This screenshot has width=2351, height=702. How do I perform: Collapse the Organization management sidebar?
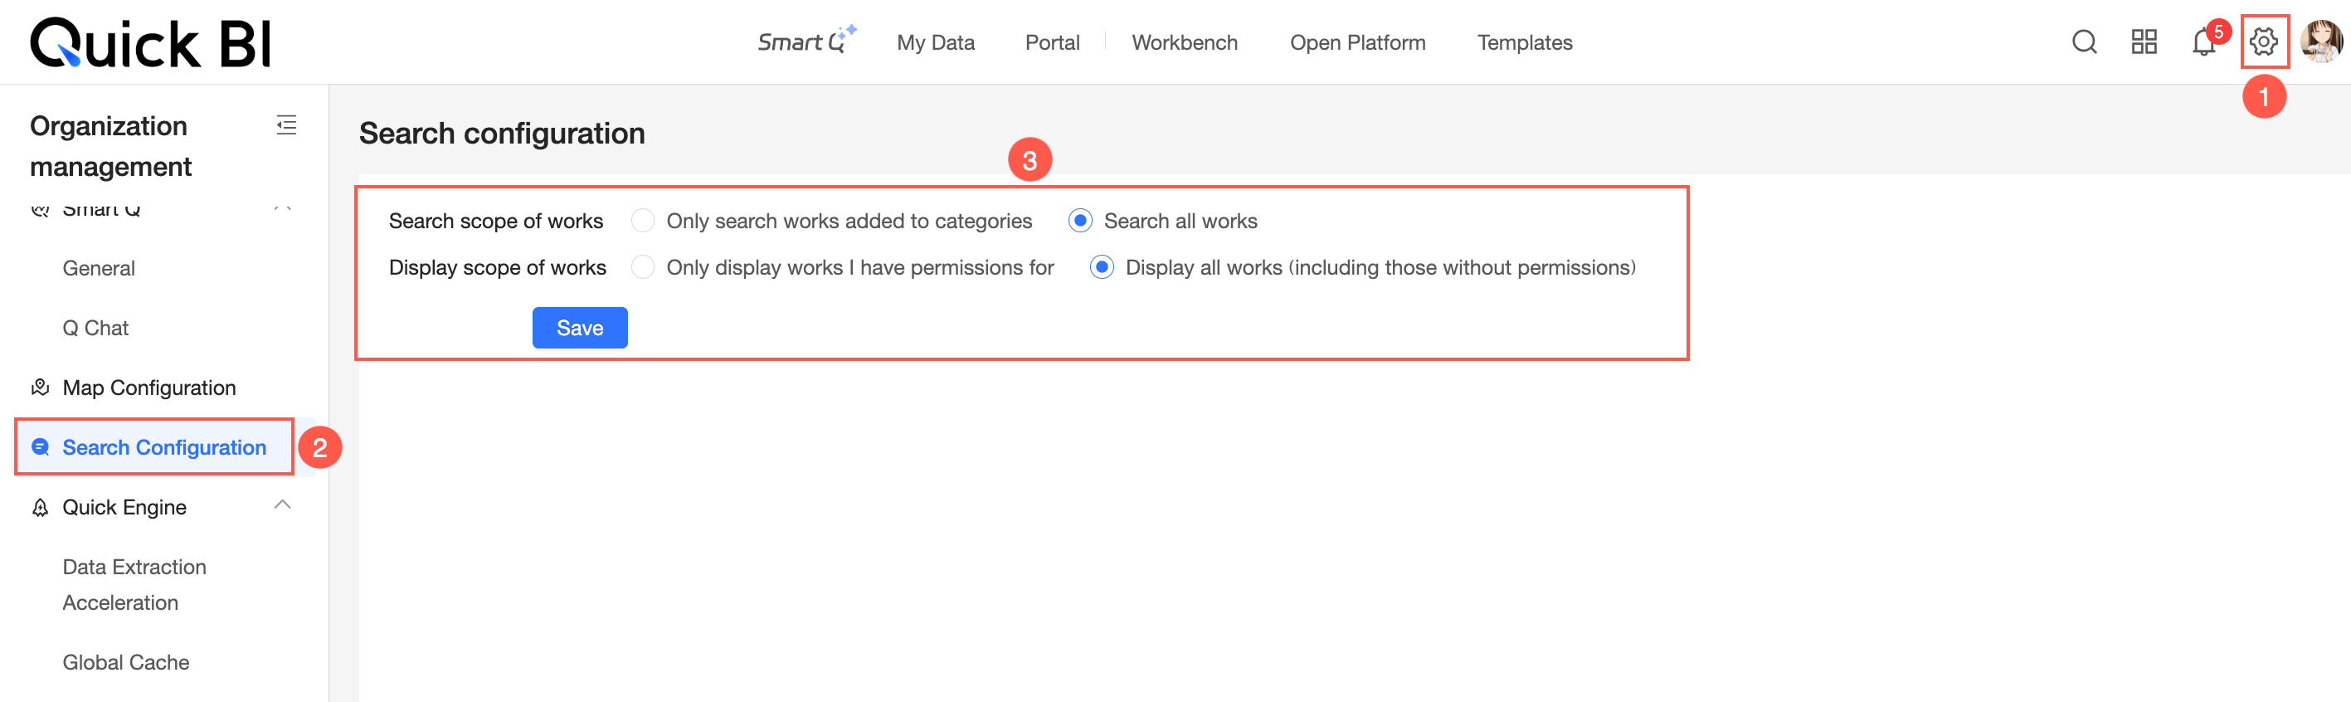[x=286, y=125]
